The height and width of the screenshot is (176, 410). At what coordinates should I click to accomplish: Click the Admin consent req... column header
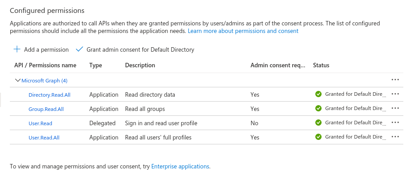[278, 65]
